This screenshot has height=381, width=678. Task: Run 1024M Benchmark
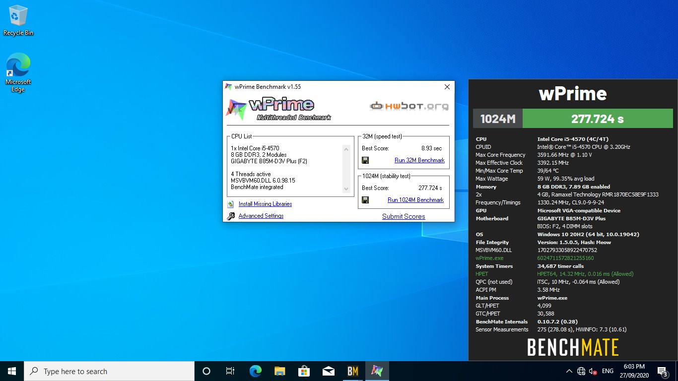[x=415, y=200]
